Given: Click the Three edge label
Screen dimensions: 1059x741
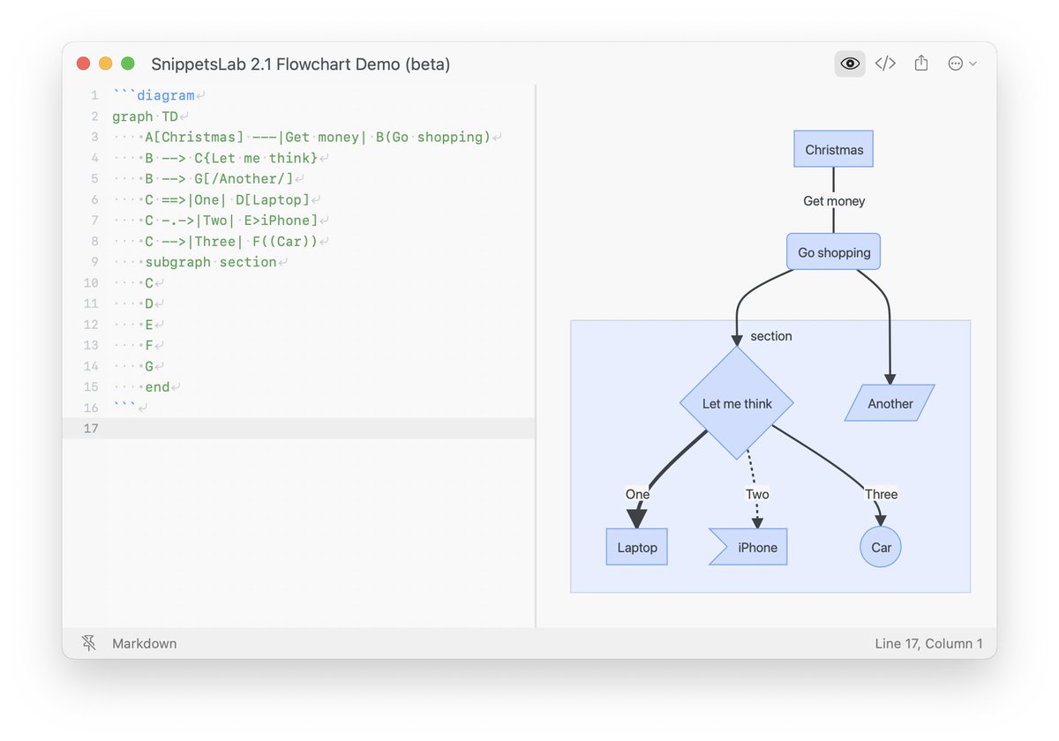Looking at the screenshot, I should point(881,494).
